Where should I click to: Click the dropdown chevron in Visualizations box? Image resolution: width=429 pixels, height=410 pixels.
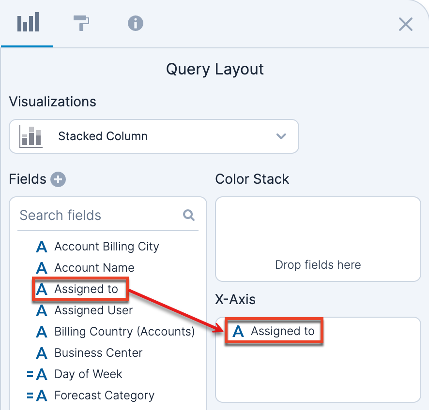[281, 136]
